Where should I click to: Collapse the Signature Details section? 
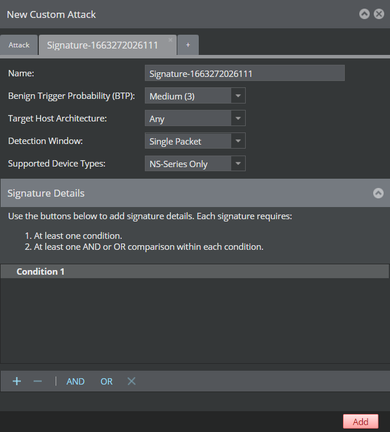(x=378, y=193)
